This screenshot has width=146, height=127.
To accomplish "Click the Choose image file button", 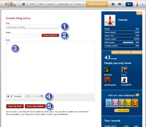I will pos(50,35).
